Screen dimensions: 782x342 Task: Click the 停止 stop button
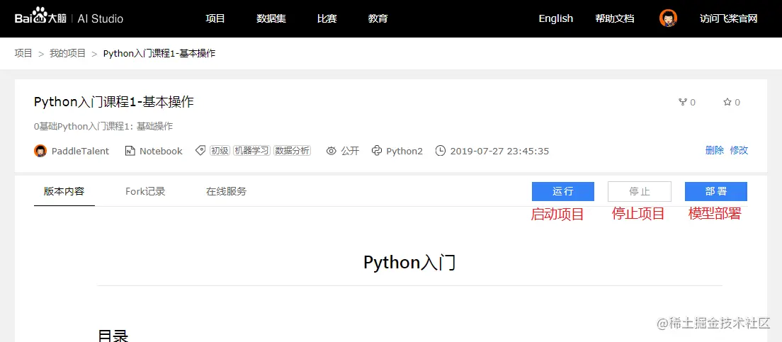pos(640,191)
